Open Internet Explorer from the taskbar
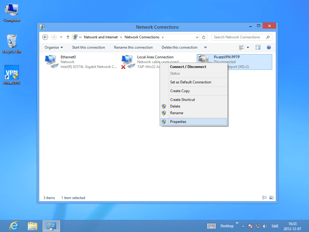 pos(15,225)
